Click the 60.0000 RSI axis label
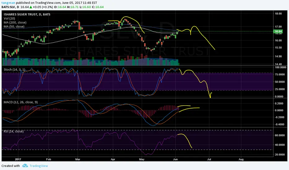 coord(280,135)
